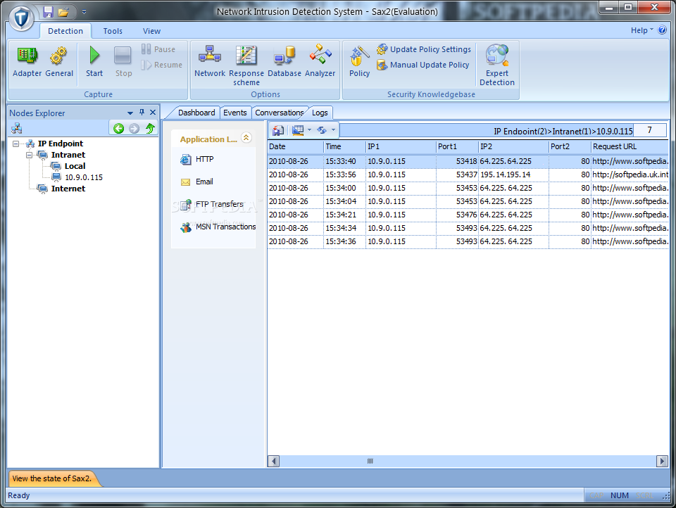Open the Help menu dropdown
This screenshot has width=676, height=508.
[x=642, y=30]
